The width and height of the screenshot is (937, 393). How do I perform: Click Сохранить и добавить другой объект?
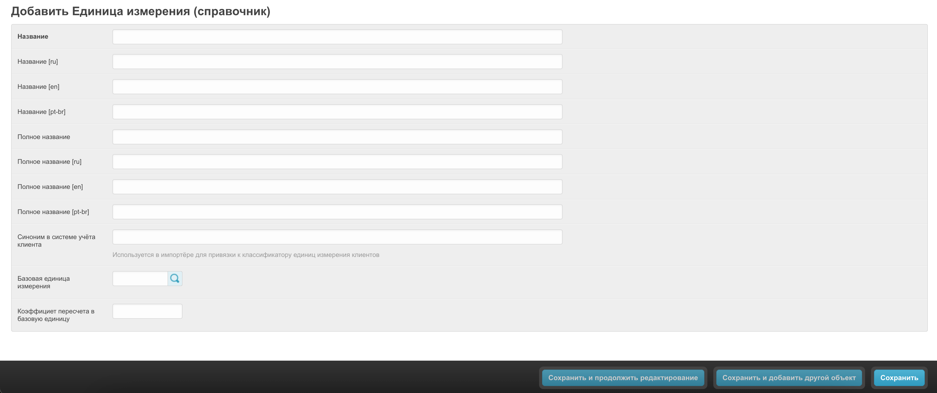click(789, 378)
